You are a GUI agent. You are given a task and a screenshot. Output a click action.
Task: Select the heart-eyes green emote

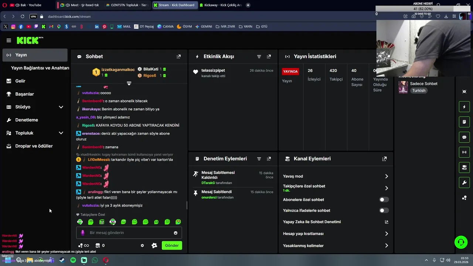click(x=178, y=222)
